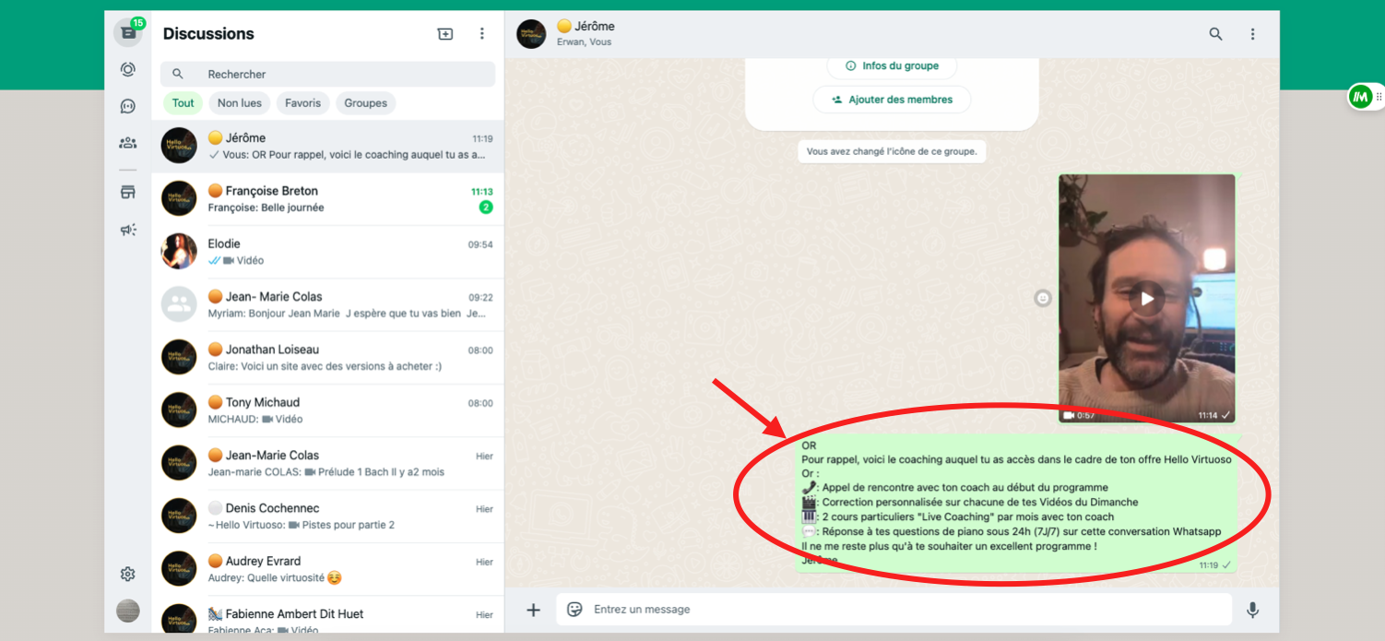Open the Tony Michaud chat

[x=327, y=410]
